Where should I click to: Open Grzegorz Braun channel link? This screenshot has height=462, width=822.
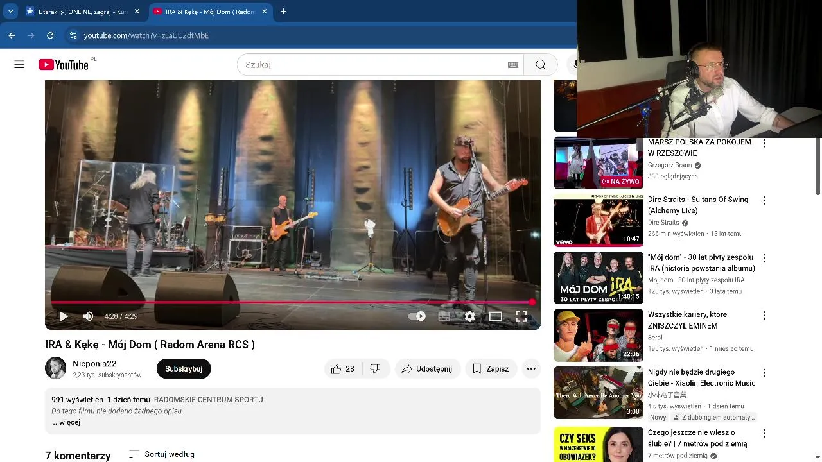670,165
